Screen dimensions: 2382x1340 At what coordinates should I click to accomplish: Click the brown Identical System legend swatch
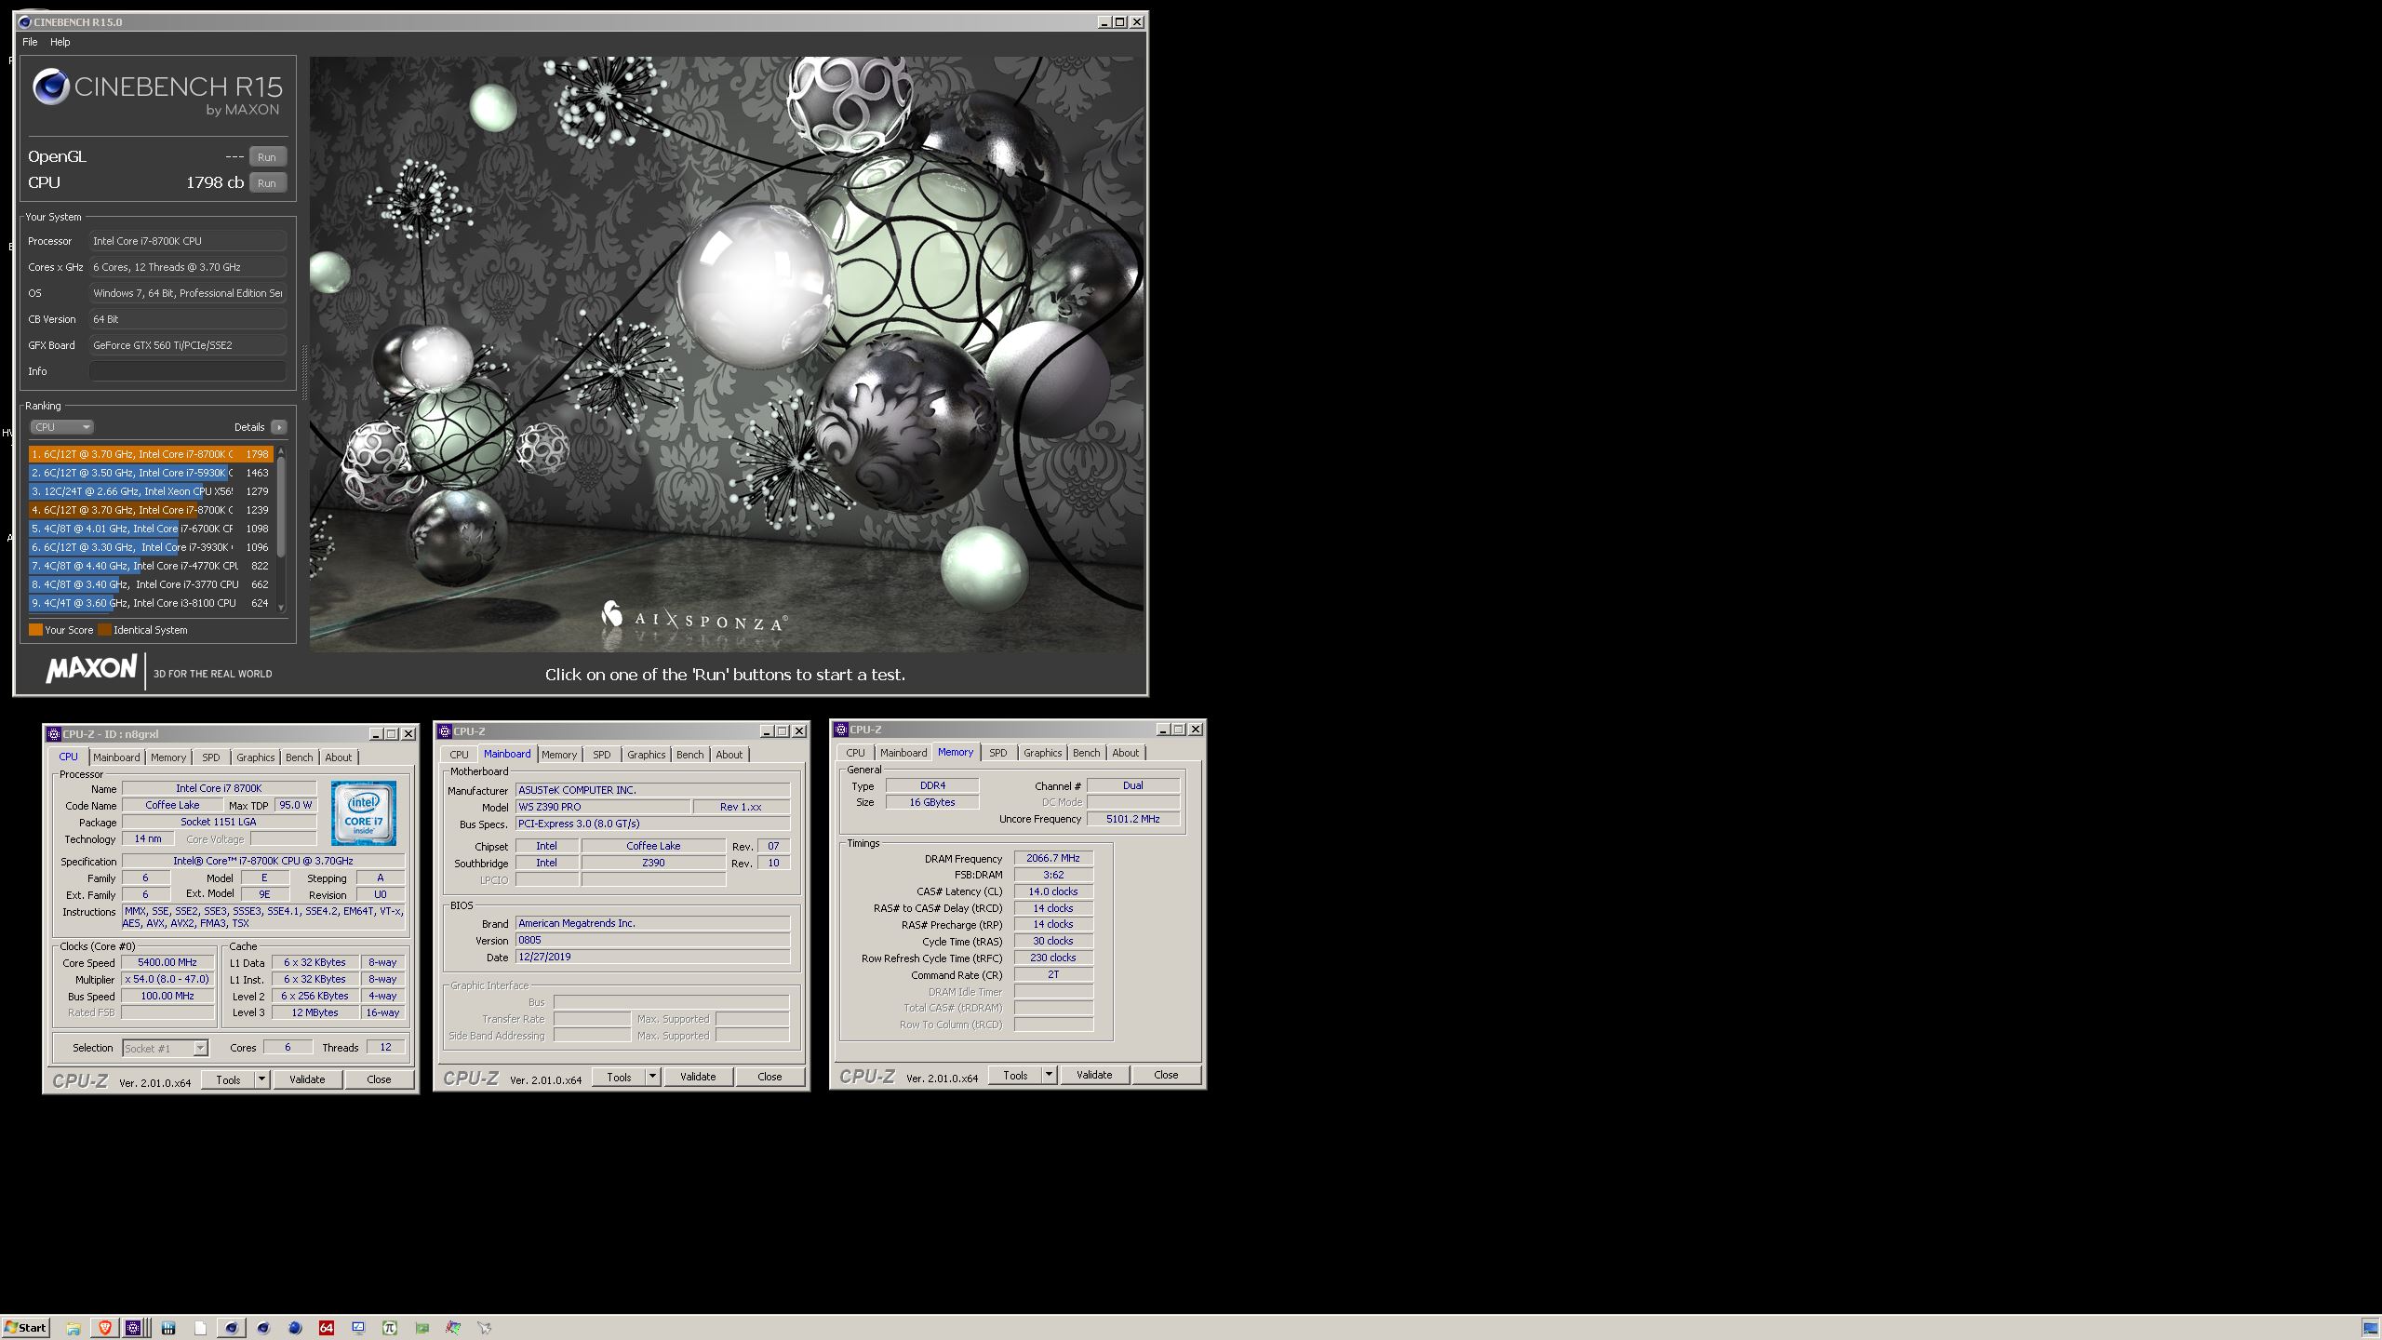pos(105,630)
